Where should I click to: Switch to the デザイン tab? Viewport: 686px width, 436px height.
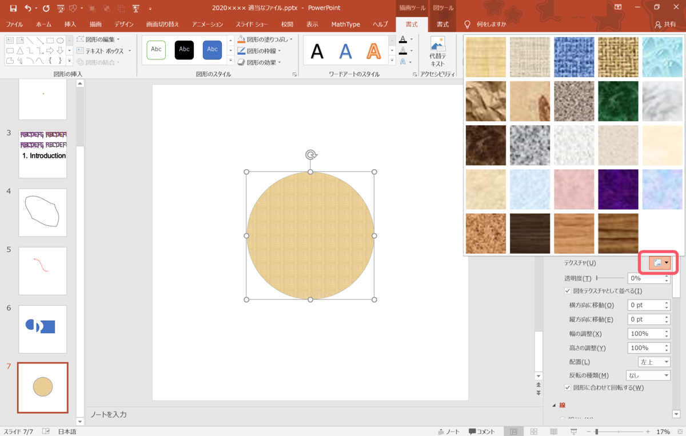coord(123,25)
